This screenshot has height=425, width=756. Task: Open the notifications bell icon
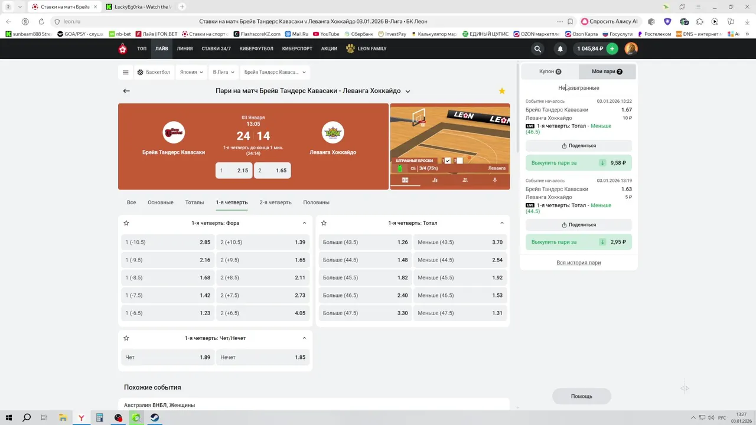pos(560,49)
